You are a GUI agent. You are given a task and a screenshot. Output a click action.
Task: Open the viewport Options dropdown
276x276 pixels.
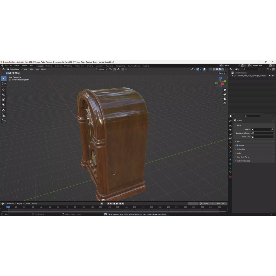click(223, 73)
